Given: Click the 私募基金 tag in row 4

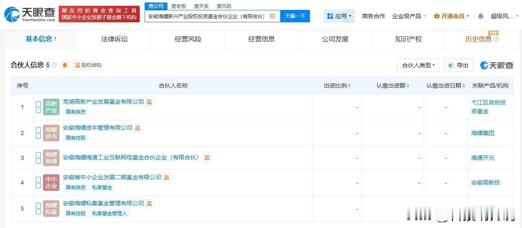Looking at the screenshot, I should tap(102, 188).
